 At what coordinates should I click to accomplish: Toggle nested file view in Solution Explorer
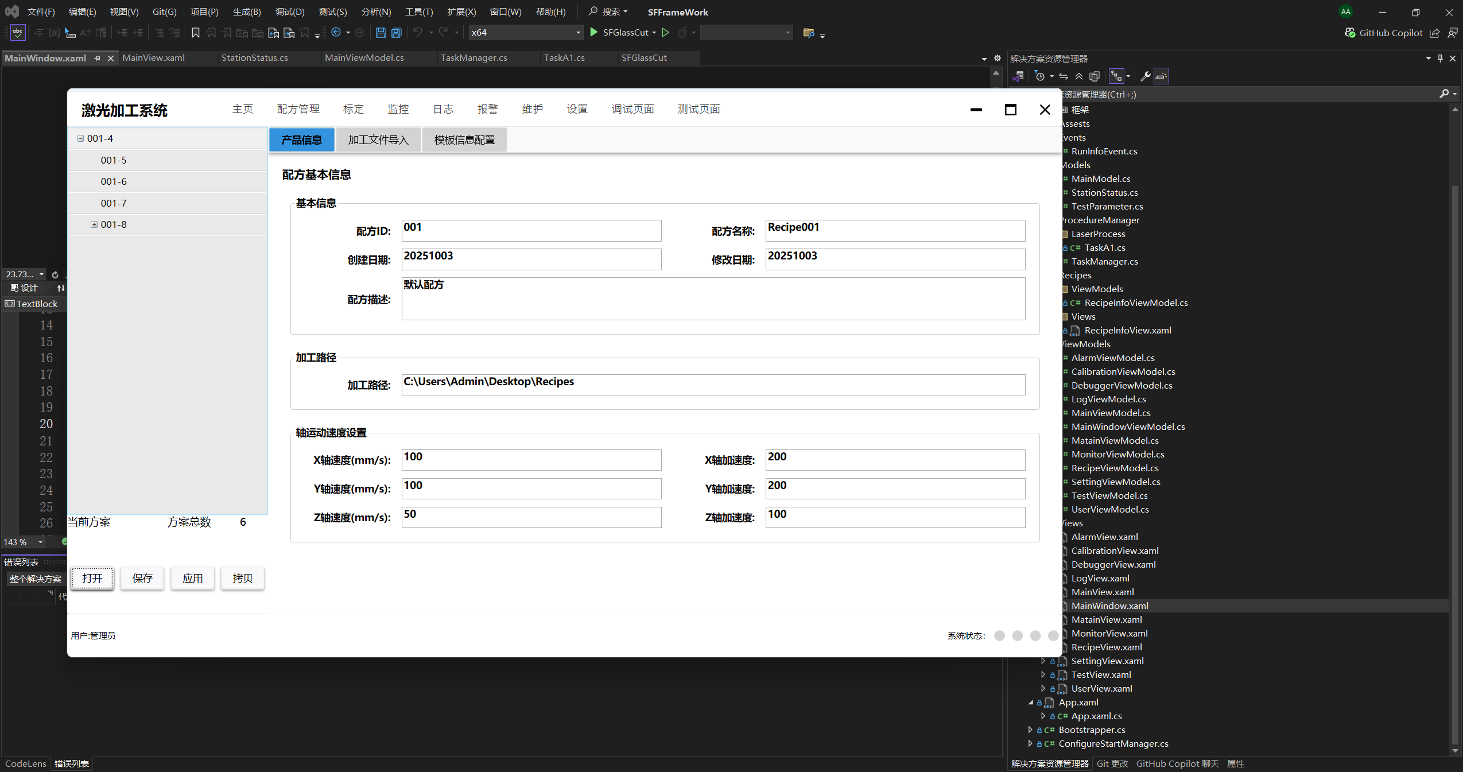click(x=1116, y=76)
